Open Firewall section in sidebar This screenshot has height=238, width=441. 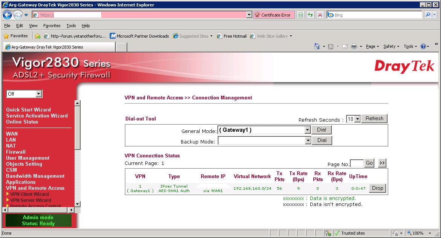point(16,152)
